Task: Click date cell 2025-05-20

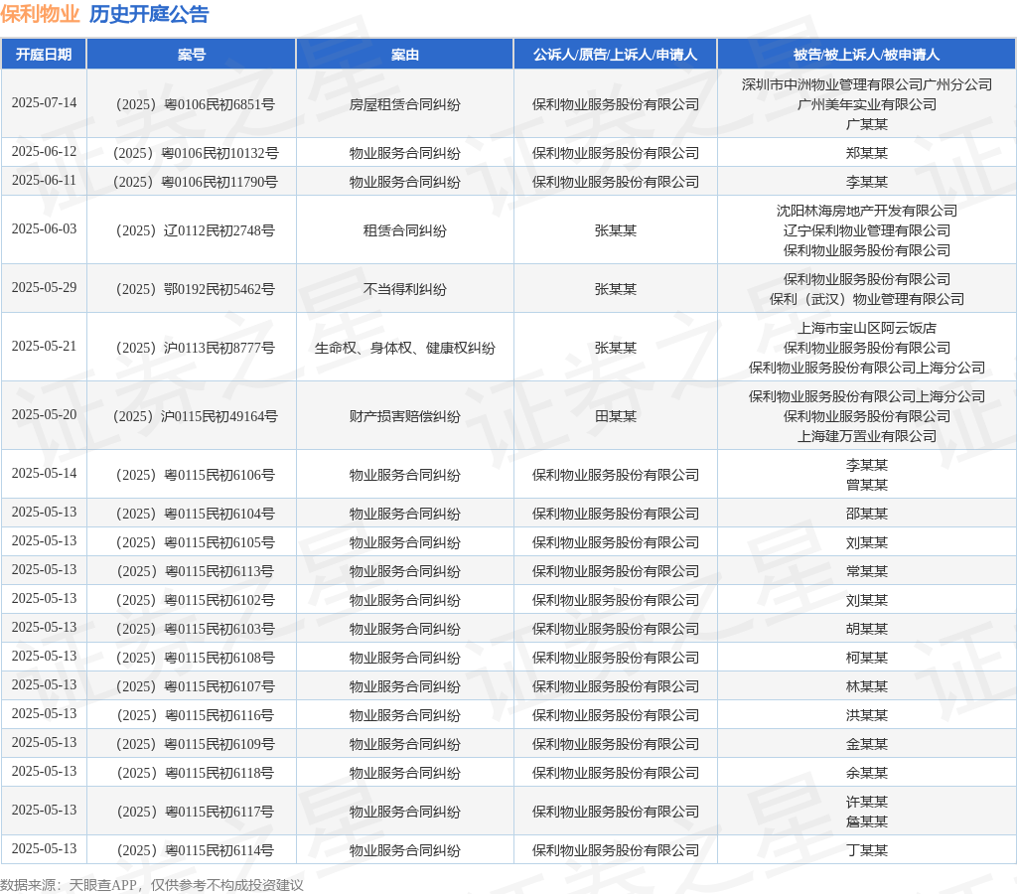Action: coord(44,414)
